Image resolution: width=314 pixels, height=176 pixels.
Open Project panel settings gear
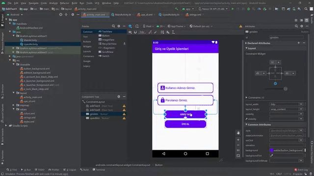pos(73,15)
